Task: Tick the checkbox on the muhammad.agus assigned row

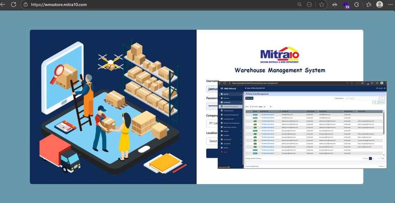Action: (248, 140)
